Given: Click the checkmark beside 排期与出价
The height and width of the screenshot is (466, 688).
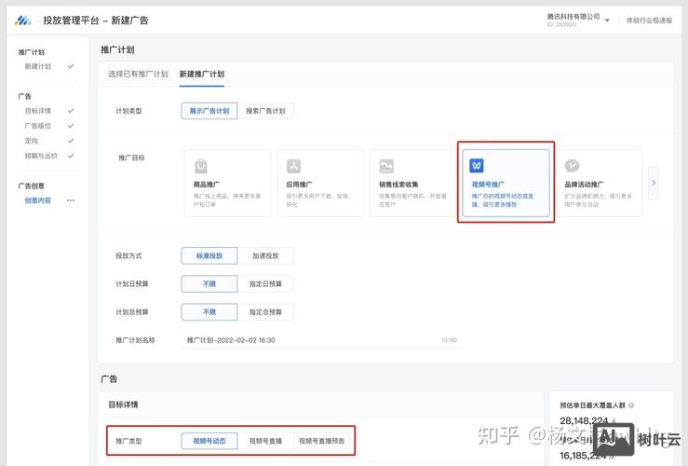Looking at the screenshot, I should point(71,156).
